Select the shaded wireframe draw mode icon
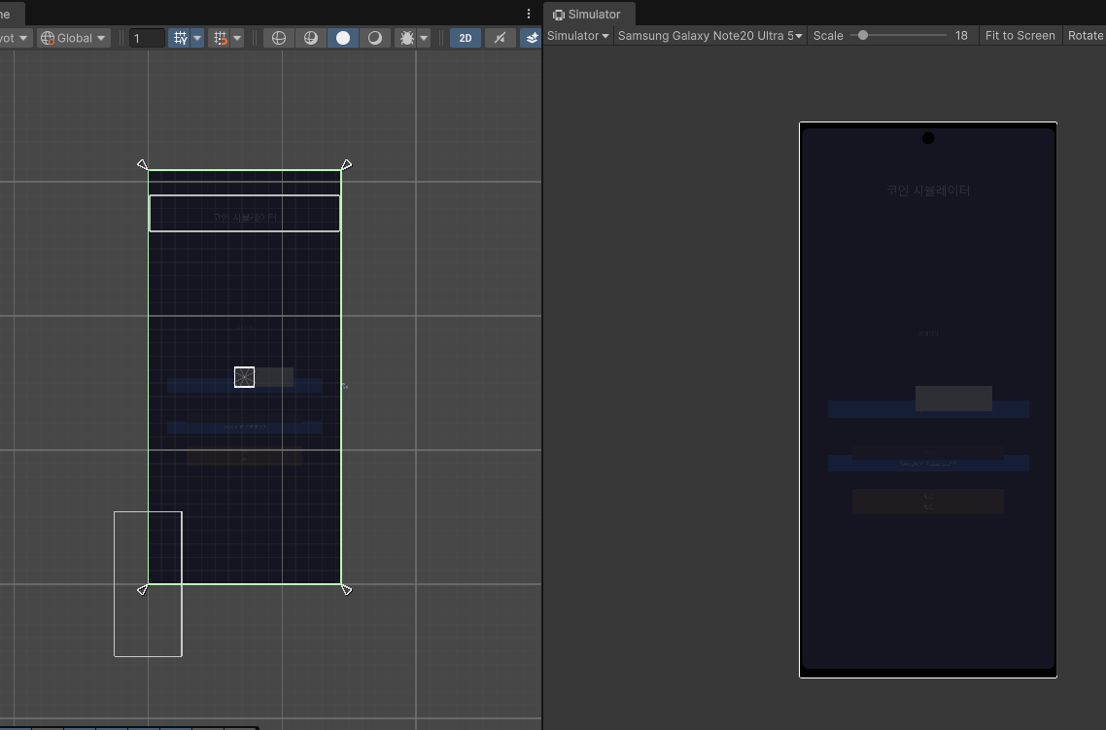The image size is (1106, 730). click(x=310, y=38)
